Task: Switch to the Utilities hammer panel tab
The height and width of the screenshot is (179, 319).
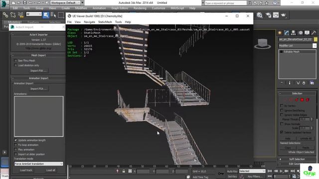Action: (314, 33)
